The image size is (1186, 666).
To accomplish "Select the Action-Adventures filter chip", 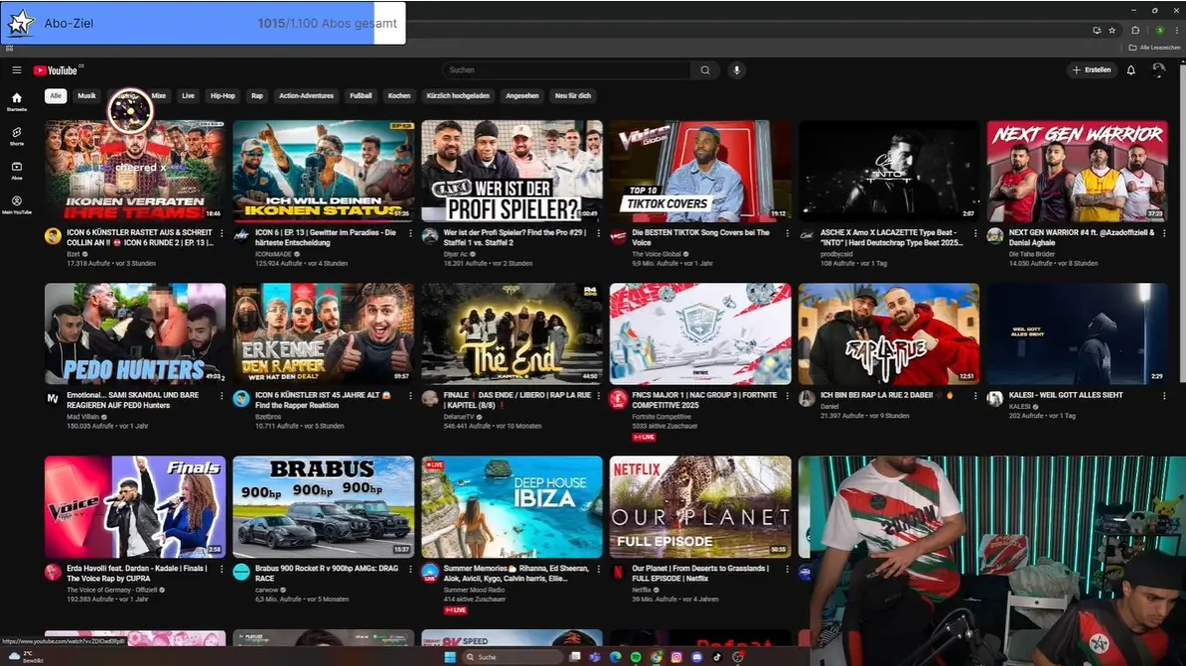I will 306,96.
